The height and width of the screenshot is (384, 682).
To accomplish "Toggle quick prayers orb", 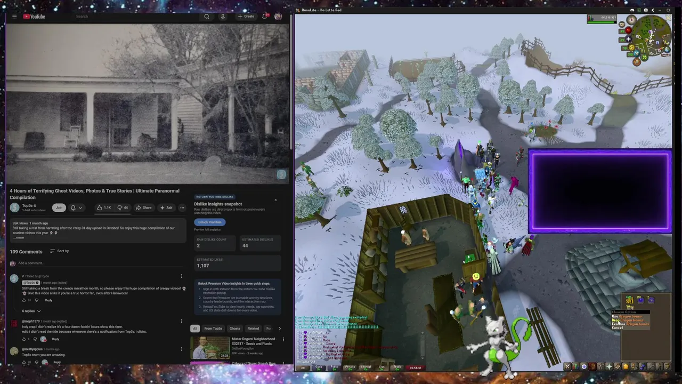I will 629,39.
